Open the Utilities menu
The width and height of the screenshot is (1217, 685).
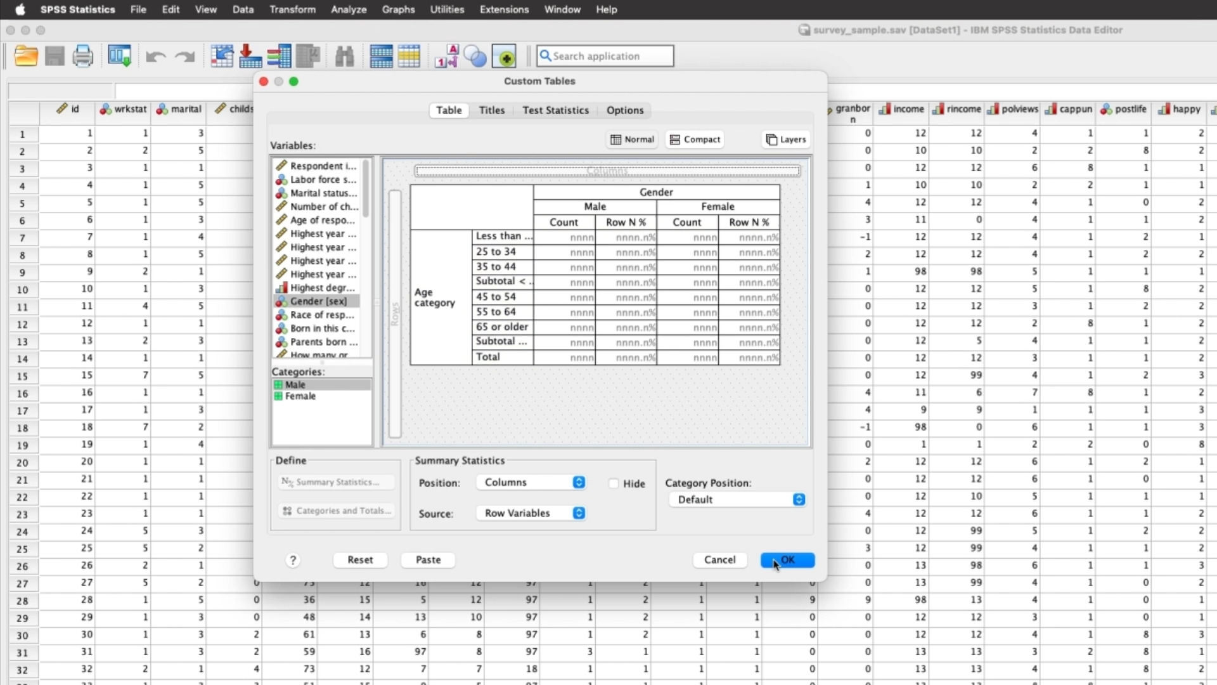click(447, 10)
